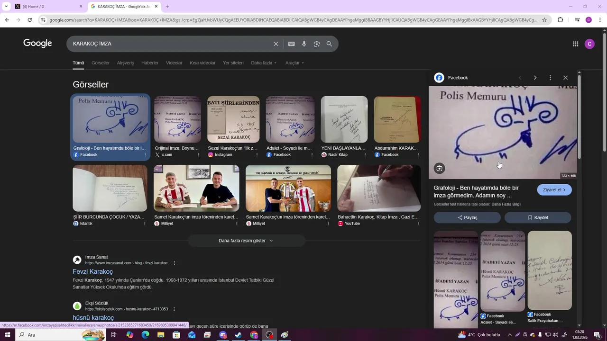Image resolution: width=607 pixels, height=341 pixels.
Task: Open Orijinal imza x.com thumbnail
Action: 177,119
